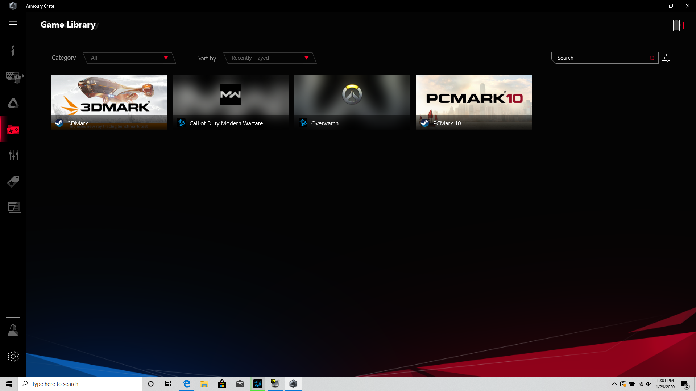Image resolution: width=696 pixels, height=391 pixels.
Task: Open Scenario Profiles sliders icon
Action: click(x=13, y=155)
